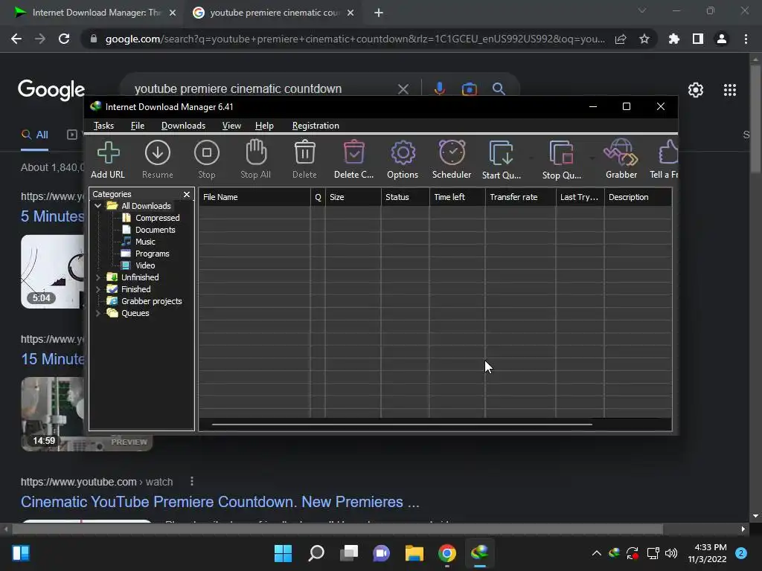Viewport: 762px width, 571px height.
Task: Open Chrome extensions puzzle icon
Action: [x=673, y=39]
